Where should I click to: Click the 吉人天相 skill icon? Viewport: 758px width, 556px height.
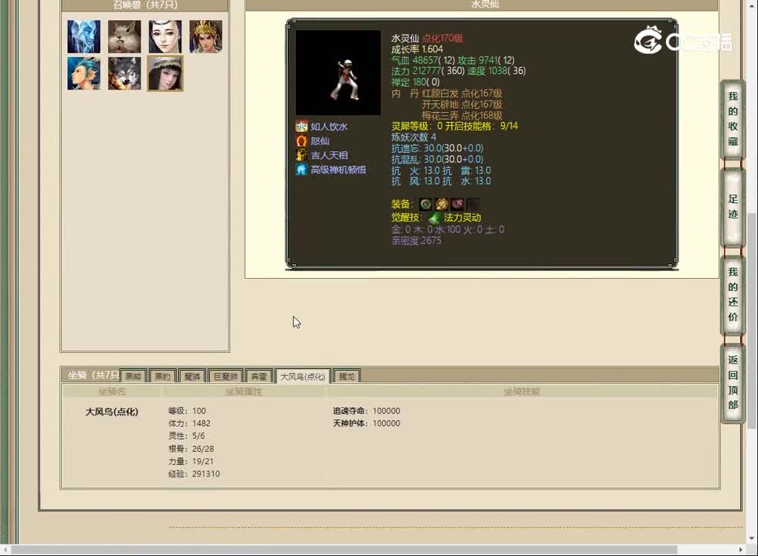302,155
